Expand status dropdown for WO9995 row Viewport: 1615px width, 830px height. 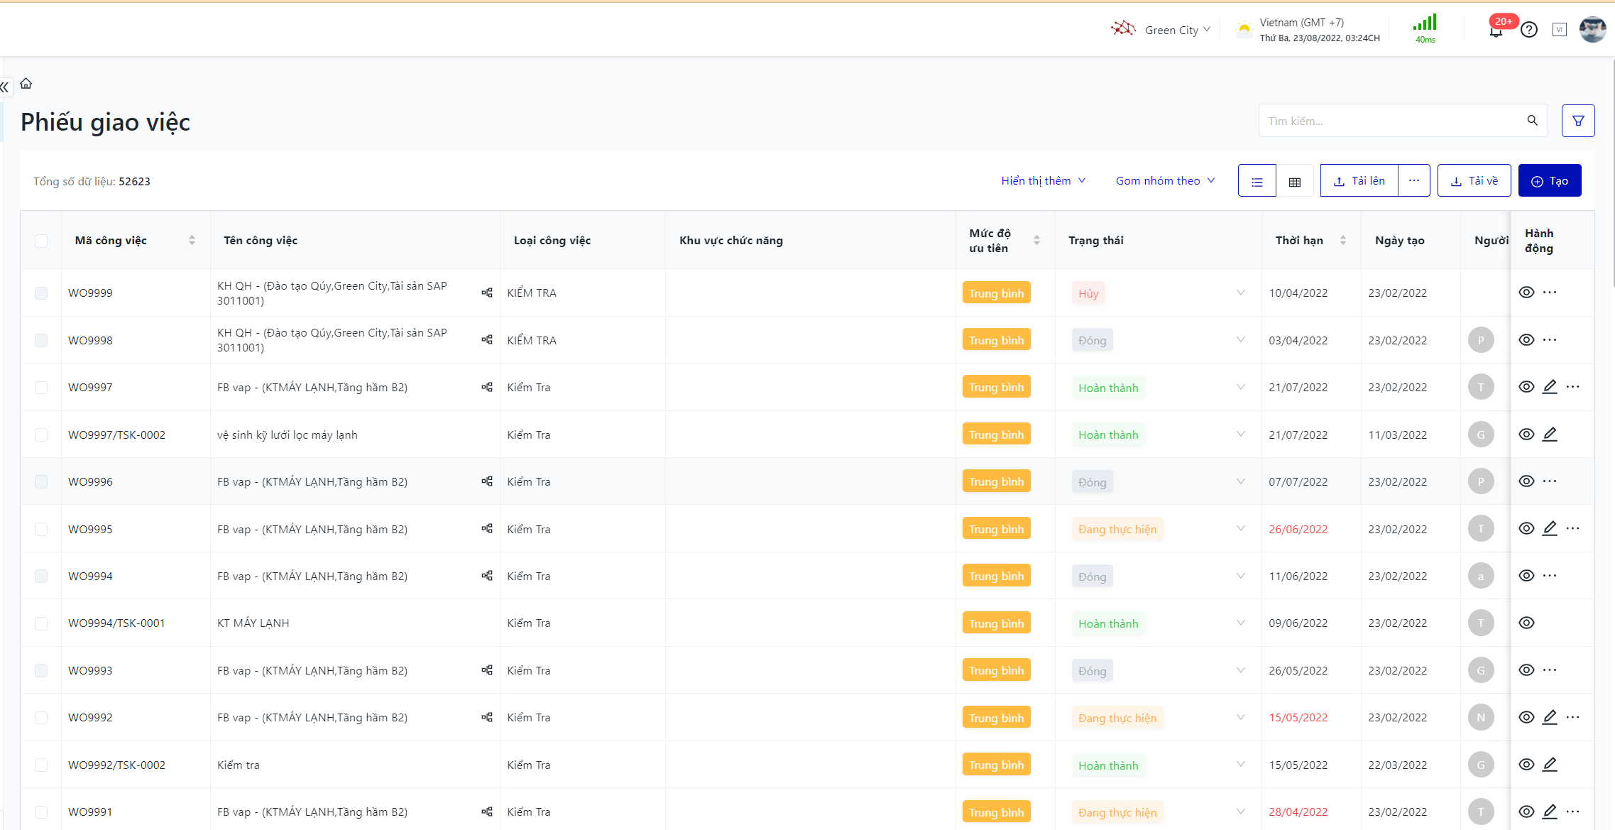[1240, 529]
